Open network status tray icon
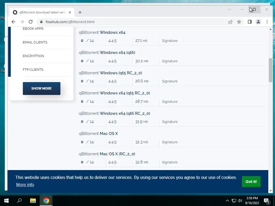Screen dimensions: 275x206 (234, 201)
